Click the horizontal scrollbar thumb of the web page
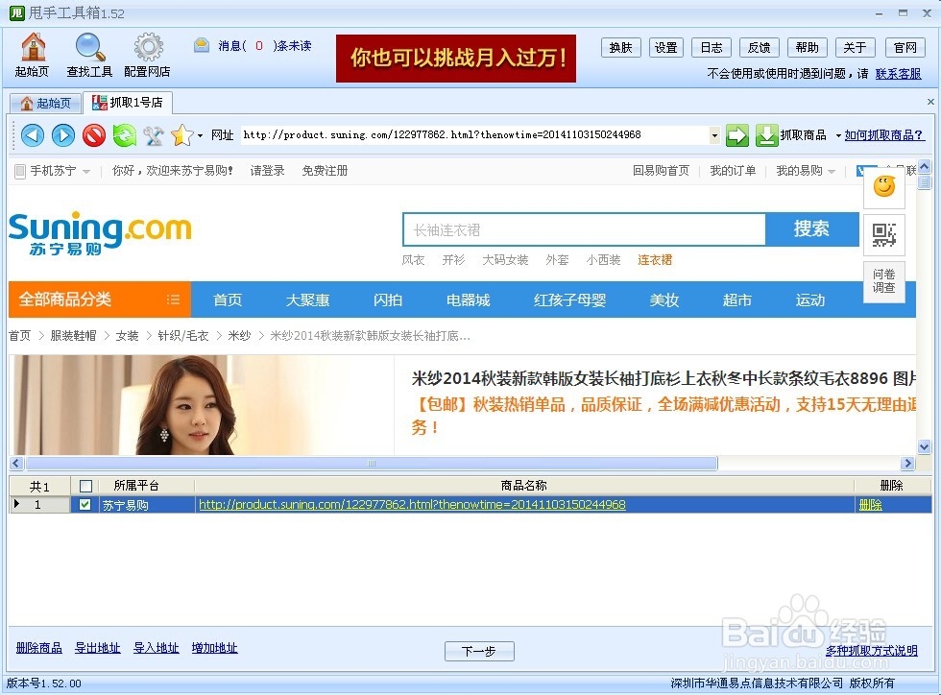 372,464
